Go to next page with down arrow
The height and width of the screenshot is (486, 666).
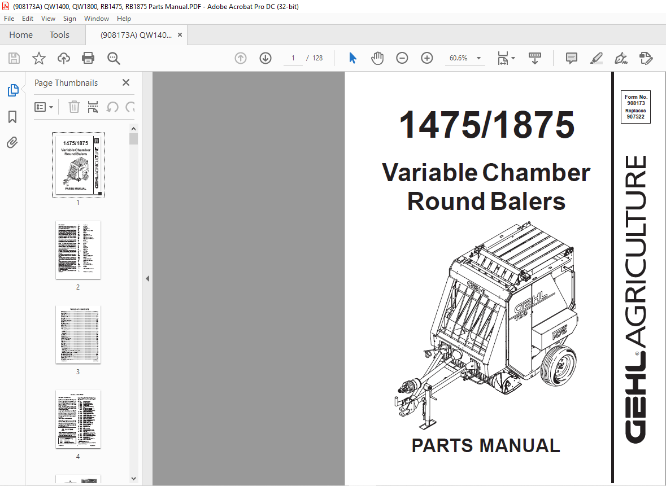[x=265, y=58]
